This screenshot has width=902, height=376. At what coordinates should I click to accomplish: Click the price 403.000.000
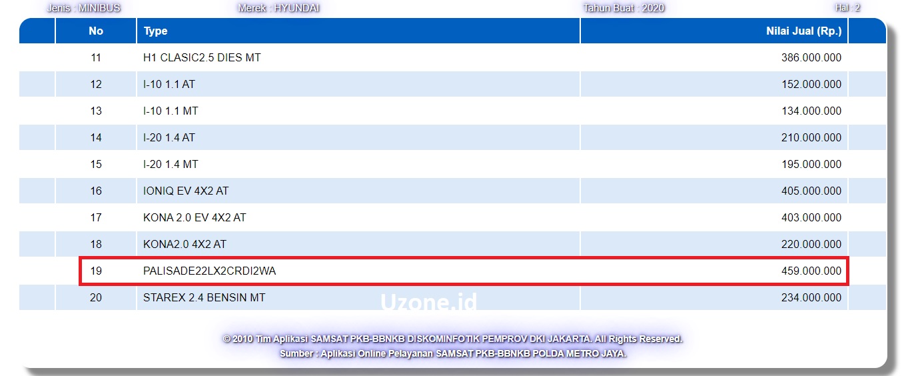tap(811, 218)
